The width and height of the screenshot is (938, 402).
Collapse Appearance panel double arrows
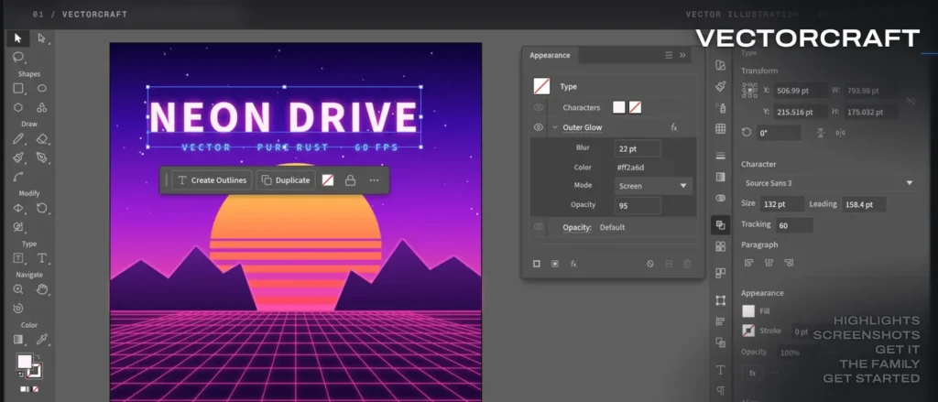tap(682, 55)
